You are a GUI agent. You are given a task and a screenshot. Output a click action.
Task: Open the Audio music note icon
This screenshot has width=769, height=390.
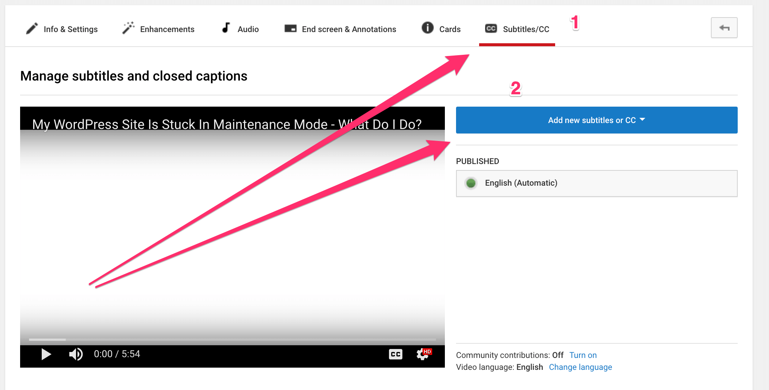[225, 28]
